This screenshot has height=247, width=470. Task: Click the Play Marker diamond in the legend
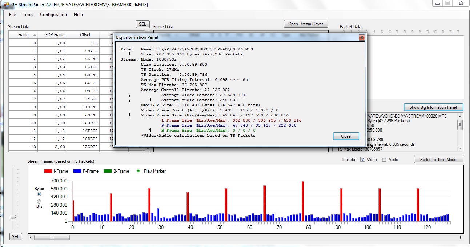tap(138, 171)
